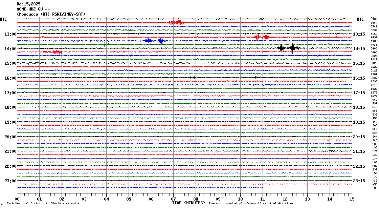Select the 17:00 hour label
This screenshot has width=379, height=208.
[x=10, y=93]
